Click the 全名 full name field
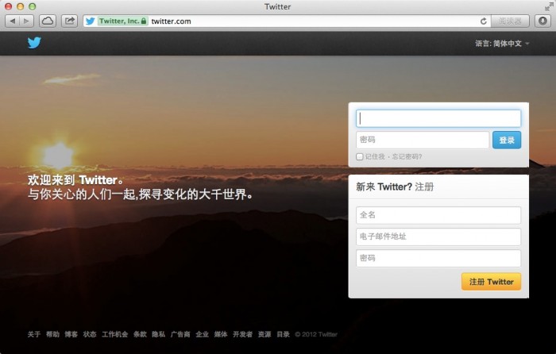Viewport: 556px width, 354px height. 438,215
